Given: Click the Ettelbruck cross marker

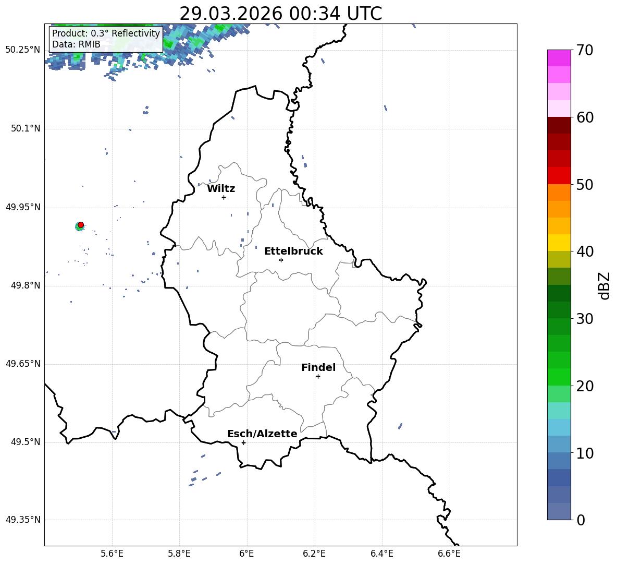Looking at the screenshot, I should (281, 260).
